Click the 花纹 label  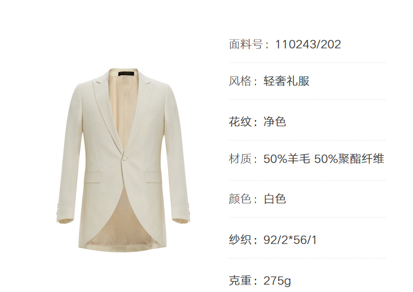[x=240, y=122]
